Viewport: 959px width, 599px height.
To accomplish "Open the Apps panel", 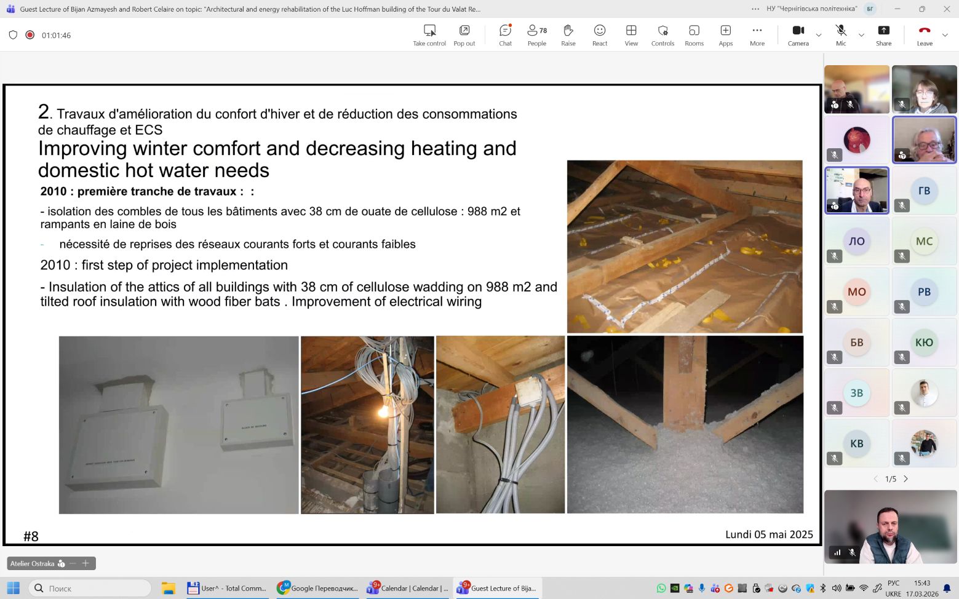I will 725,35.
